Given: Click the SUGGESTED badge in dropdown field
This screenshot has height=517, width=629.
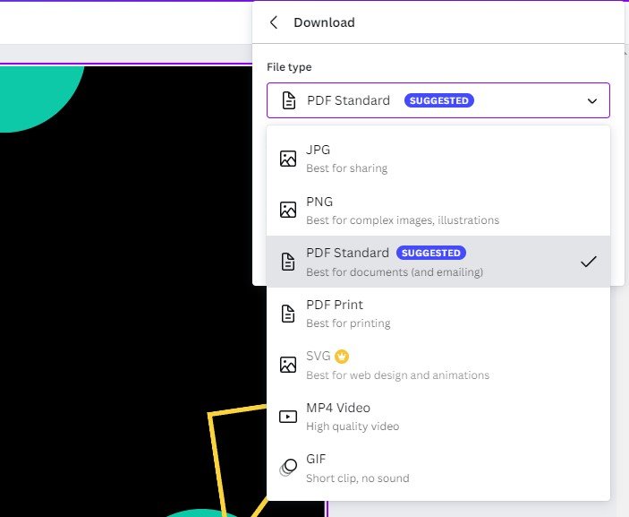Looking at the screenshot, I should click(x=438, y=100).
